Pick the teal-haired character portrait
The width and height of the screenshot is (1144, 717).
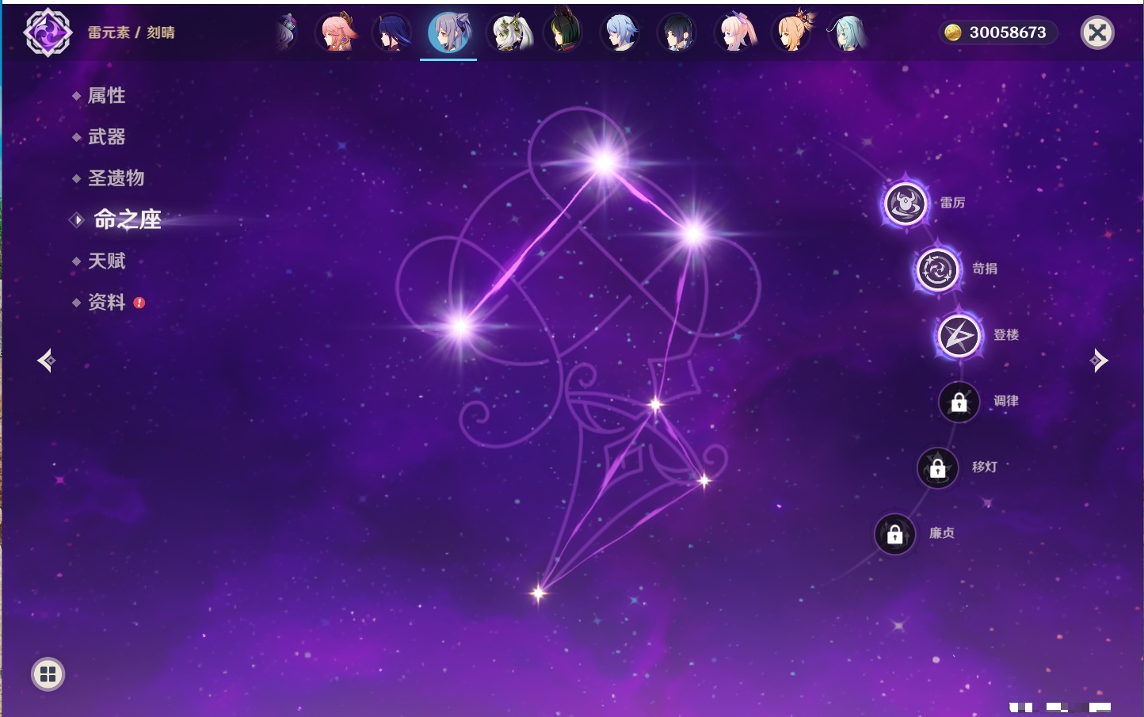847,32
